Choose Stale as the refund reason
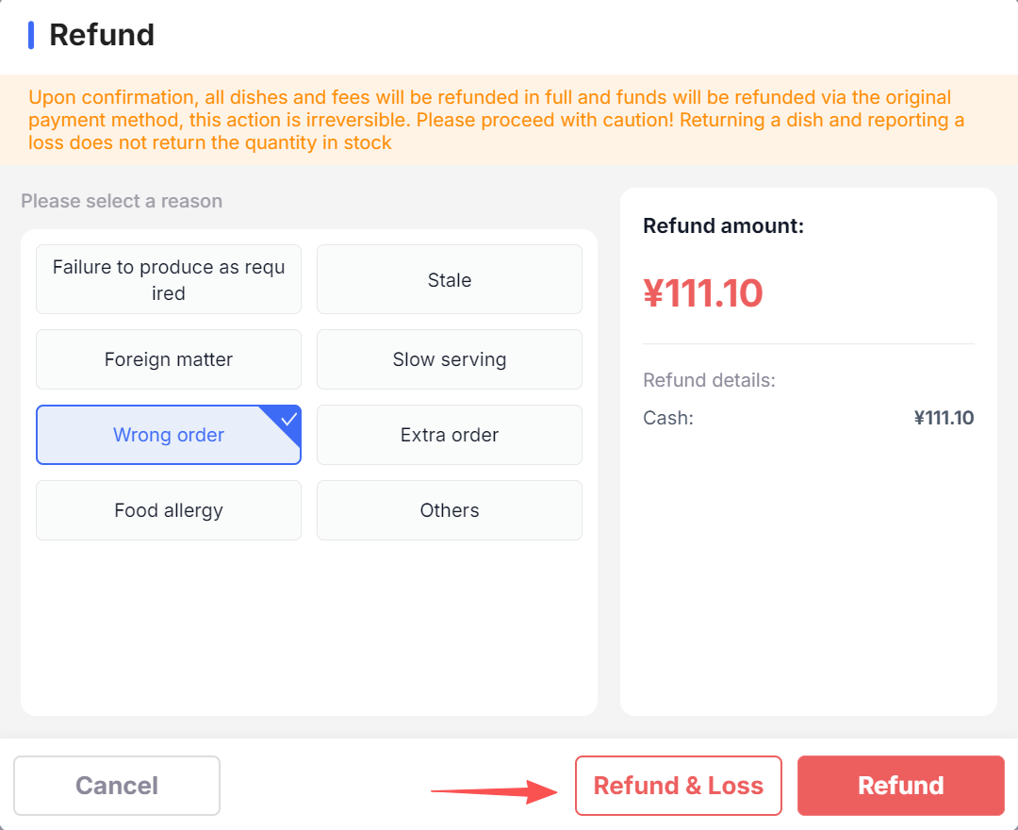Viewport: 1018px width, 830px height. tap(450, 279)
